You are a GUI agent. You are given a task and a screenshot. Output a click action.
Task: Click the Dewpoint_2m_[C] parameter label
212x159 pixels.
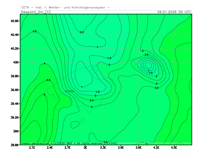(36, 12)
